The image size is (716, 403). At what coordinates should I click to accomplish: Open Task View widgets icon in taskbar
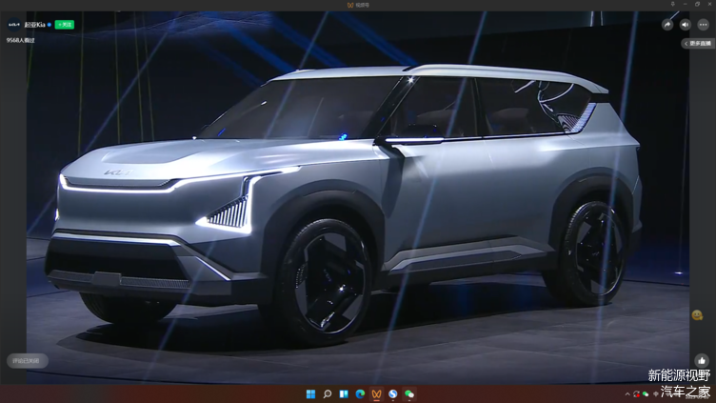[x=344, y=393]
